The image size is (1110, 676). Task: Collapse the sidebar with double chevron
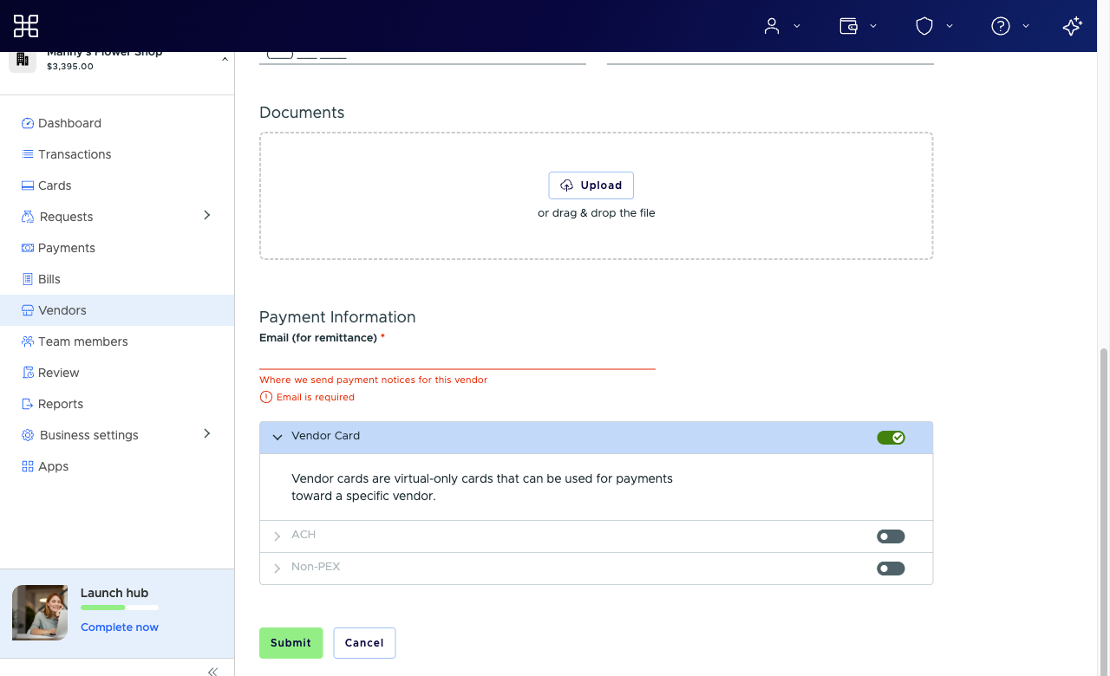tap(212, 672)
